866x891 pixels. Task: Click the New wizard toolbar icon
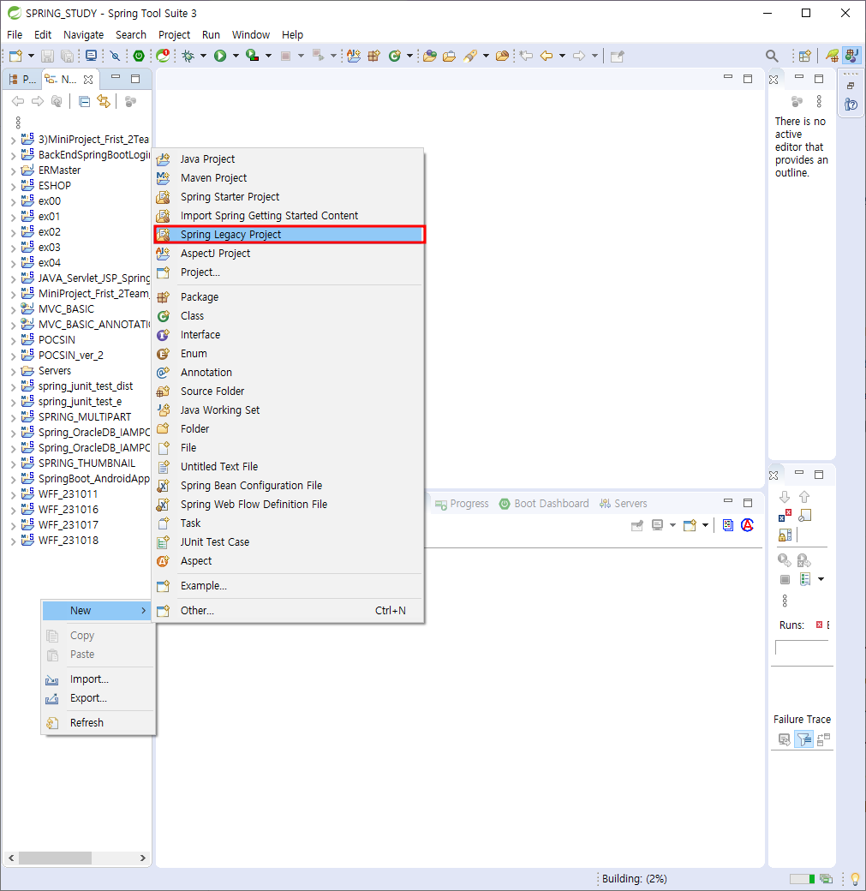pyautogui.click(x=16, y=56)
